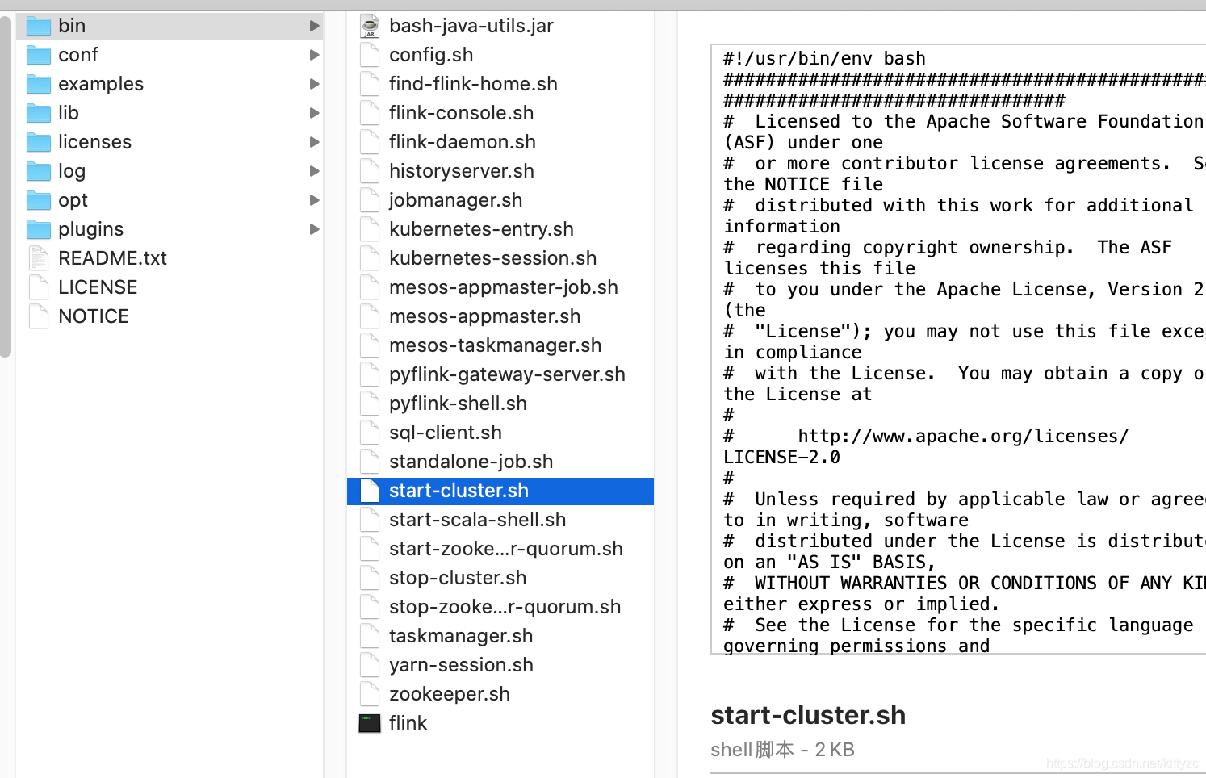
Task: Click the stop-cluster.sh file icon
Action: (370, 578)
